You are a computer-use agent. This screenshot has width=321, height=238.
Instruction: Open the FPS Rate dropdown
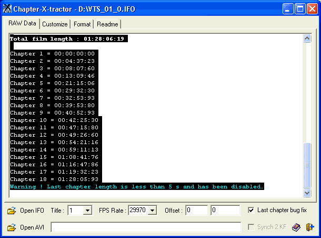coord(152,210)
